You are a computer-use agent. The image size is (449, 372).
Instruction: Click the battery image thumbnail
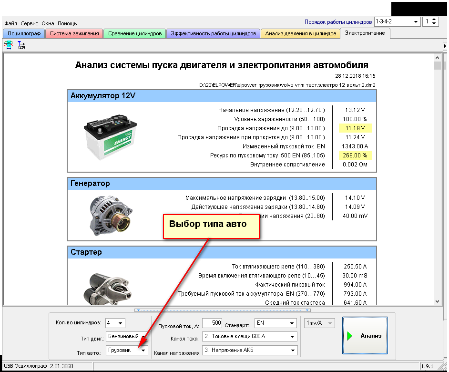[x=110, y=137]
